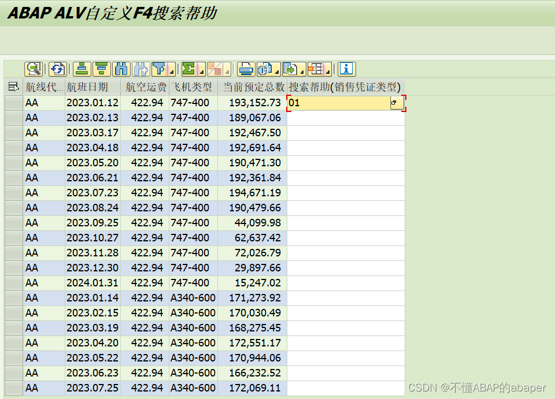Click date cell 2023.09.25
Screen dimensions: 555x399
(x=92, y=223)
